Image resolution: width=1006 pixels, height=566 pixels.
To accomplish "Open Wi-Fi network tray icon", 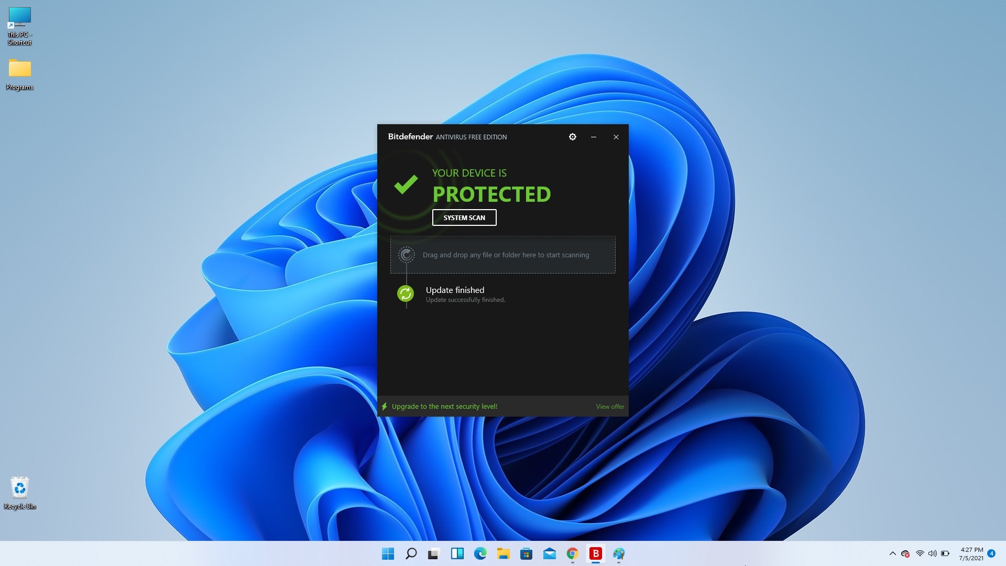I will [920, 553].
